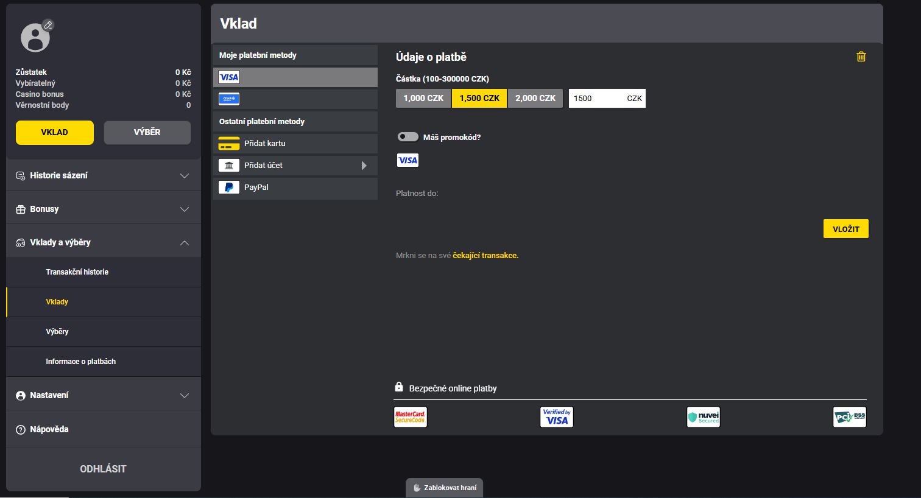The image size is (921, 498).
Task: Expand the Historie sázení section
Action: pos(104,175)
